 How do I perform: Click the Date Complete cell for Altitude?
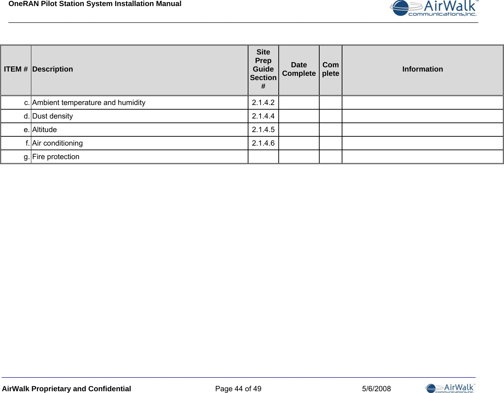click(299, 130)
